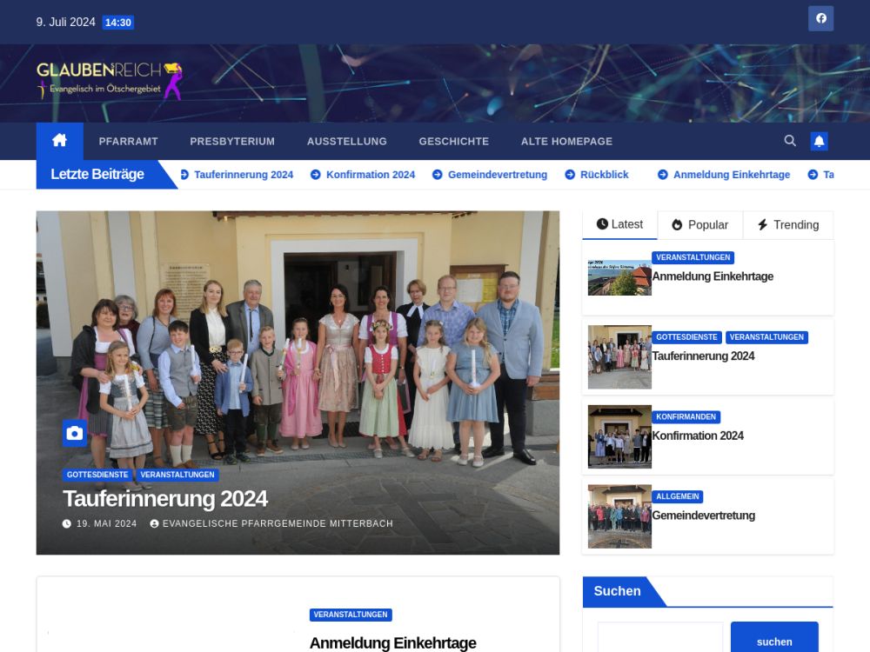870x652 pixels.
Task: Click into the search text field
Action: point(660,638)
